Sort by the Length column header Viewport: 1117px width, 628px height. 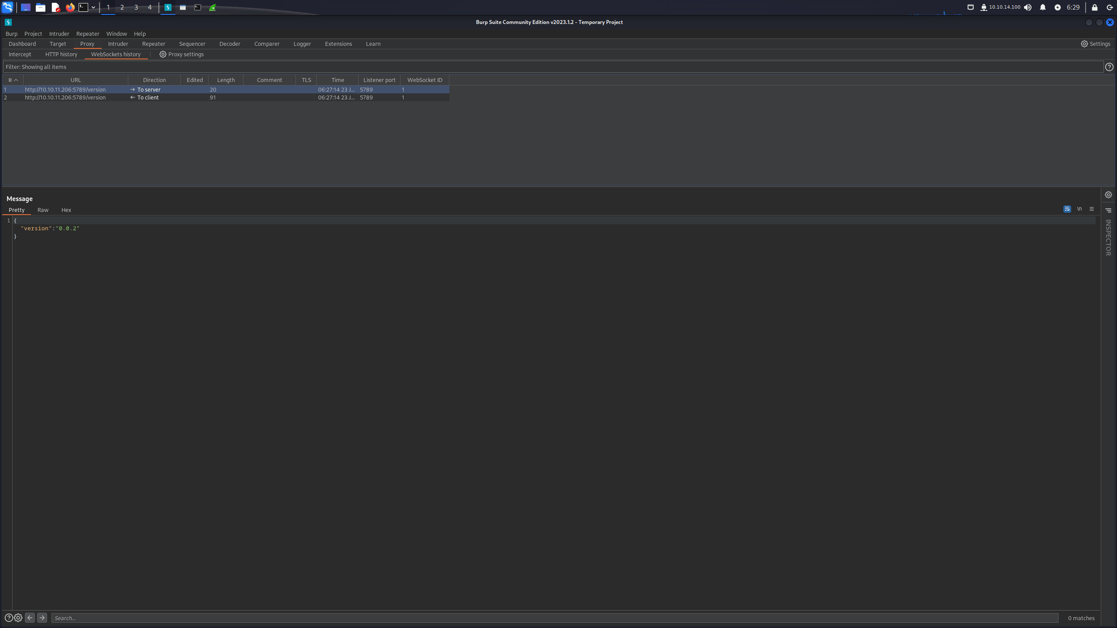(226, 80)
